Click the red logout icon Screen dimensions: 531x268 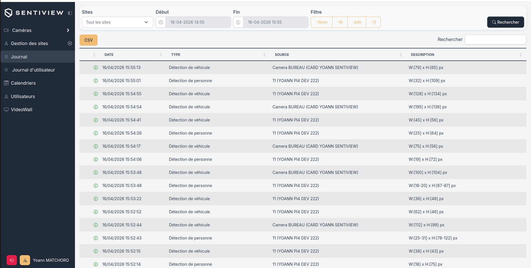[x=12, y=260]
